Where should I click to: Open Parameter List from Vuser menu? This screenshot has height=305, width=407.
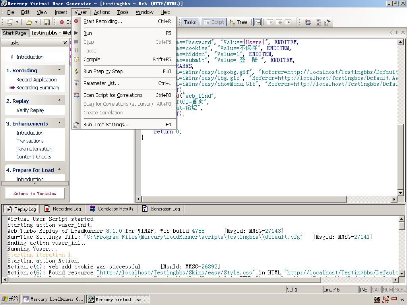pyautogui.click(x=124, y=83)
